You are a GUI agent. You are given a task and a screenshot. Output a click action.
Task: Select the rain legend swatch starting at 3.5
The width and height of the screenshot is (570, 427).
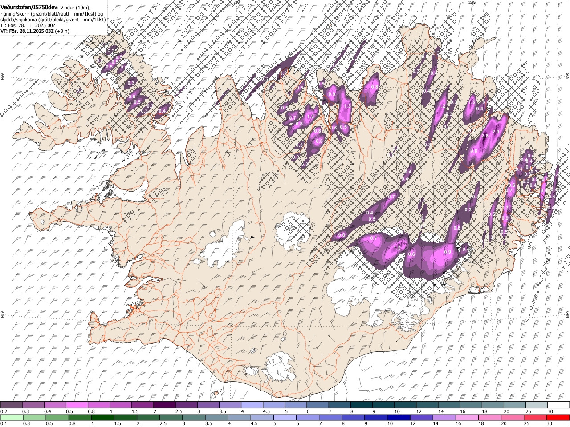[x=216, y=417]
